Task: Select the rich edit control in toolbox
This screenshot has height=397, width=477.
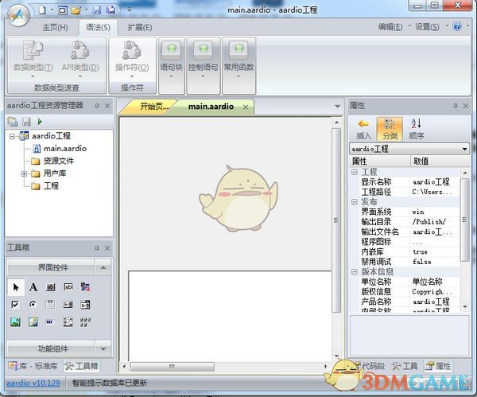Action: [x=86, y=287]
